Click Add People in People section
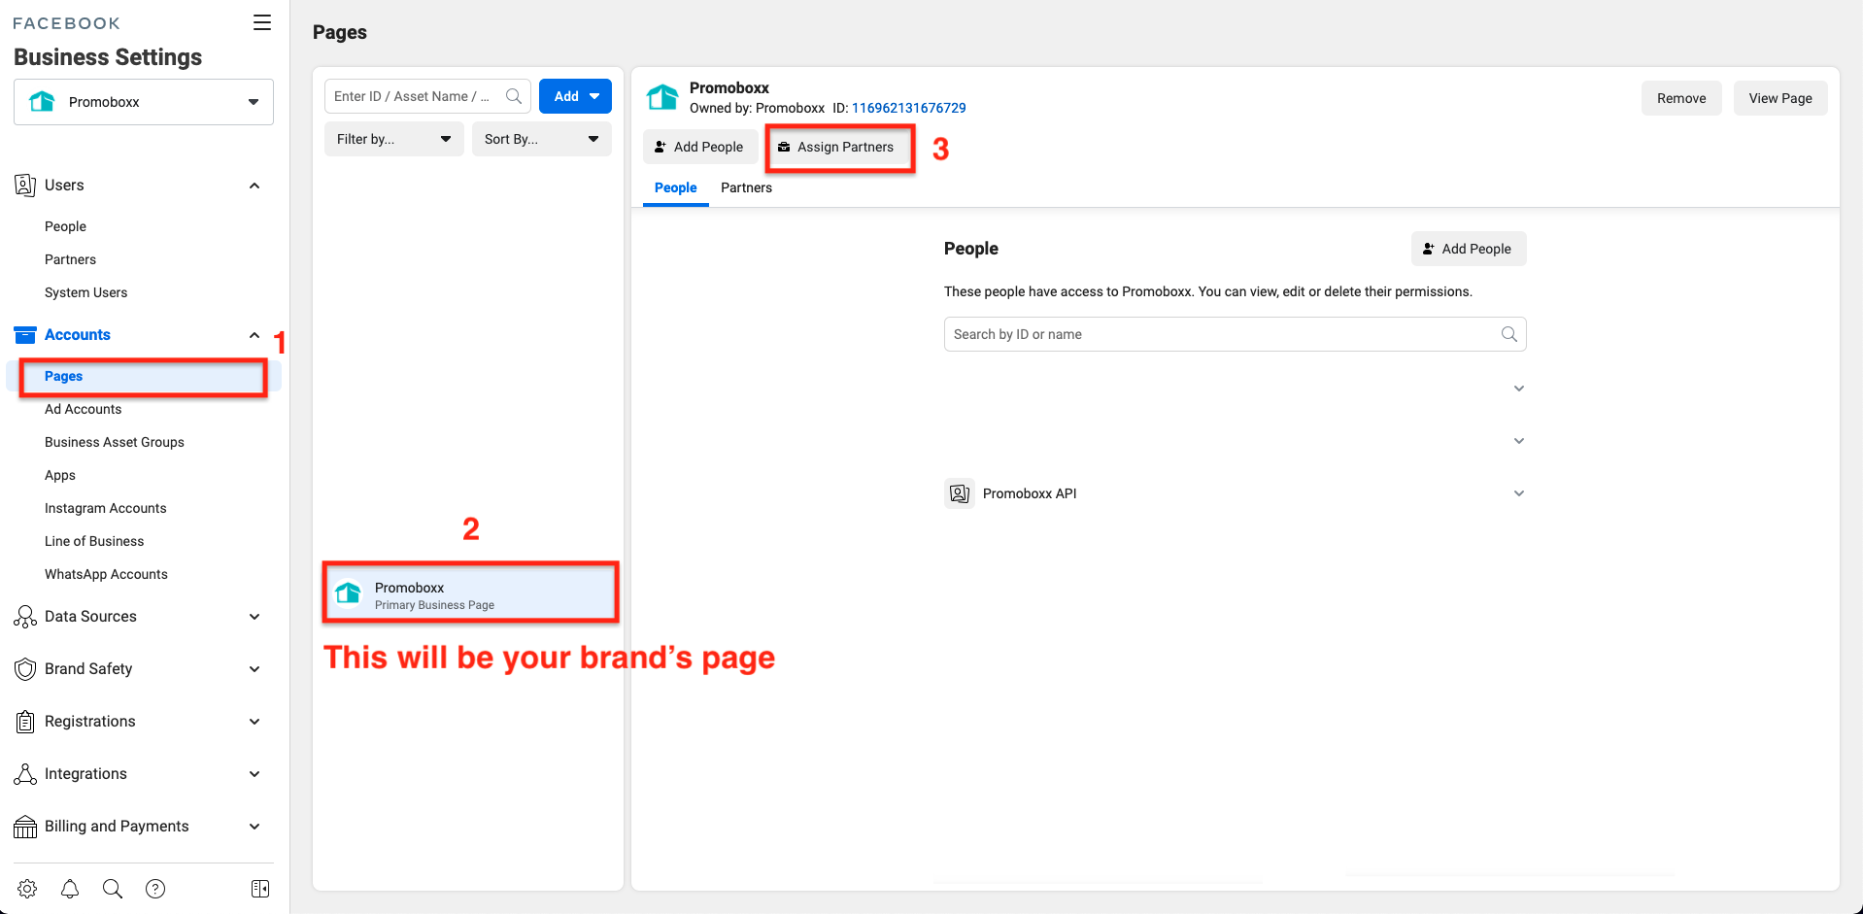The width and height of the screenshot is (1863, 914). (x=1469, y=249)
